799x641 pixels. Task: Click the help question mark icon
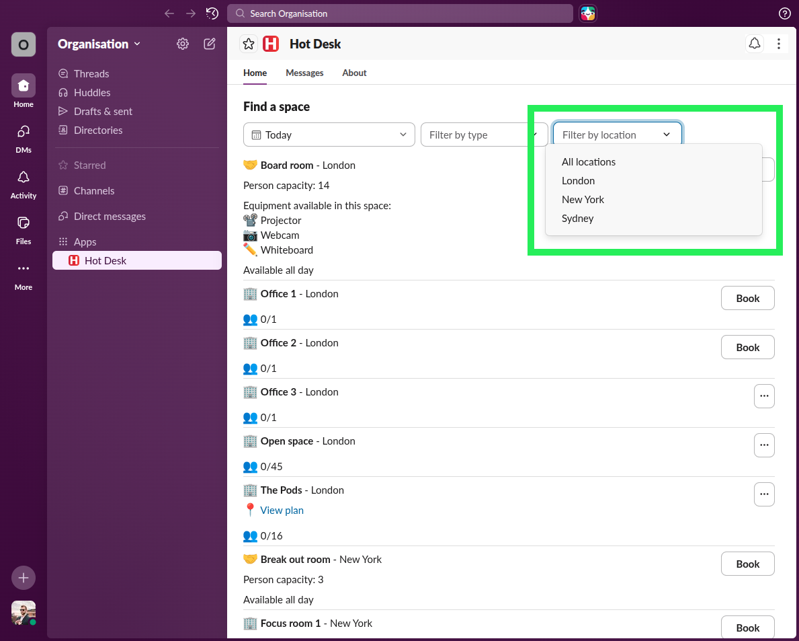tap(784, 13)
